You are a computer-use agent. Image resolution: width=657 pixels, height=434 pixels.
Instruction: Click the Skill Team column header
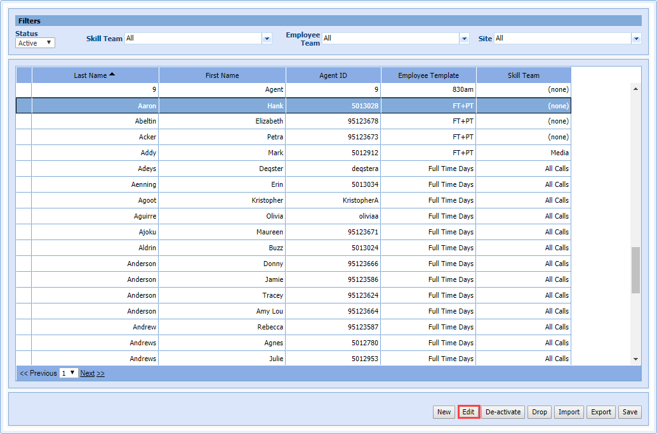click(x=523, y=75)
